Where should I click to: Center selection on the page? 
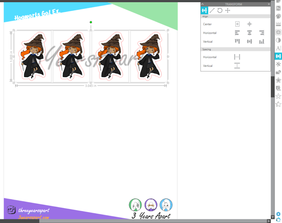click(237, 24)
